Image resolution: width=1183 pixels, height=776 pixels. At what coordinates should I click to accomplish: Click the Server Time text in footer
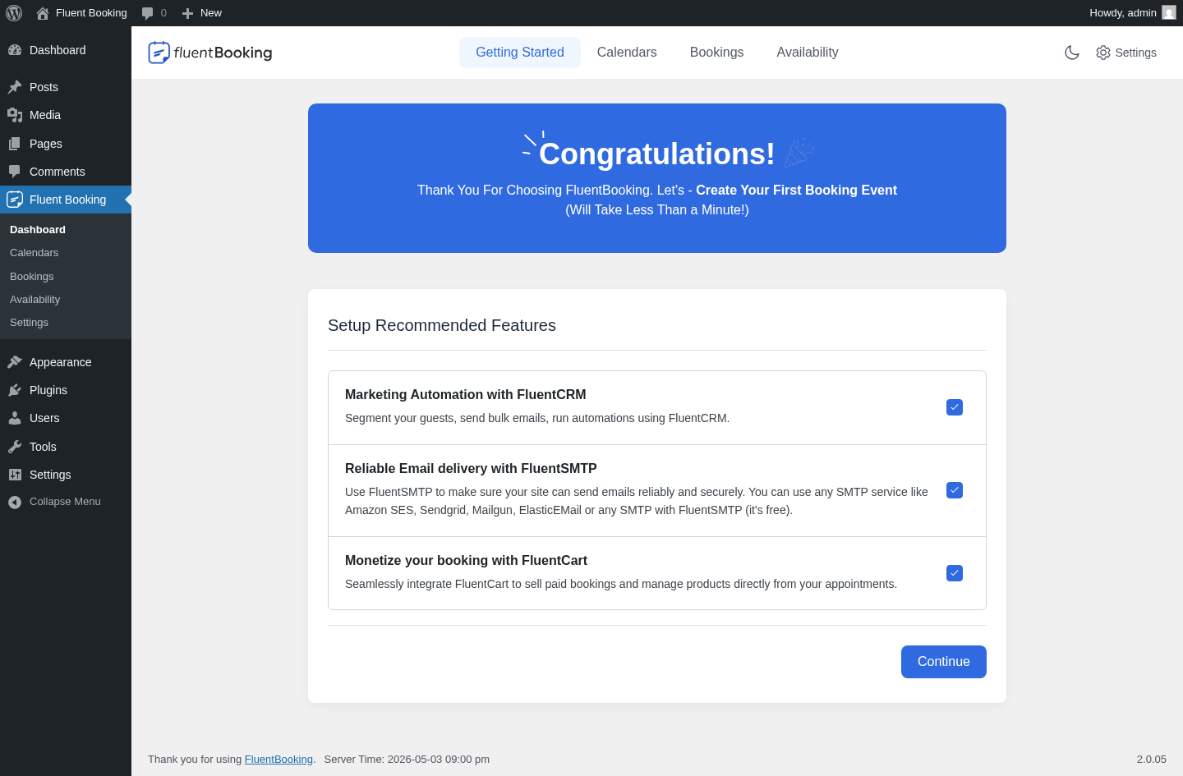point(407,760)
